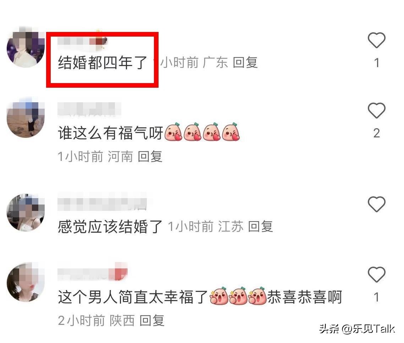This screenshot has width=404, height=343.
Task: Like the comment '这个男人简直太幸福了'
Action: pyautogui.click(x=376, y=274)
